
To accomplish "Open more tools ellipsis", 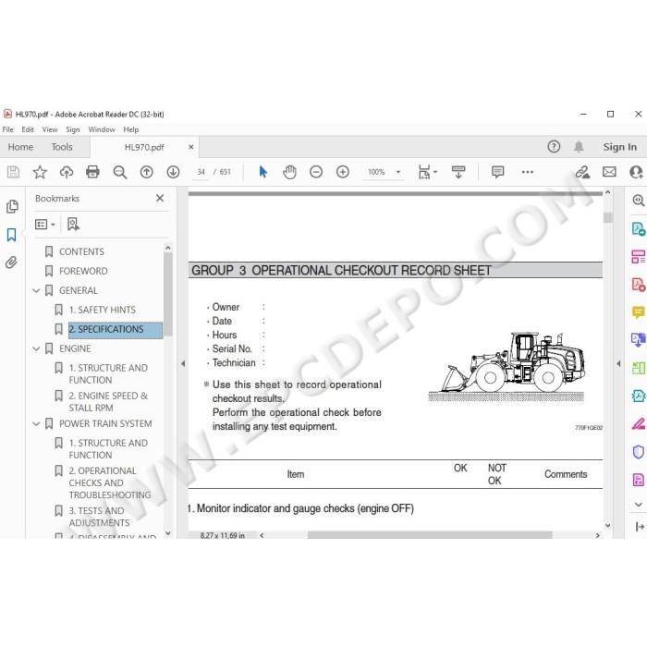I will point(528,172).
